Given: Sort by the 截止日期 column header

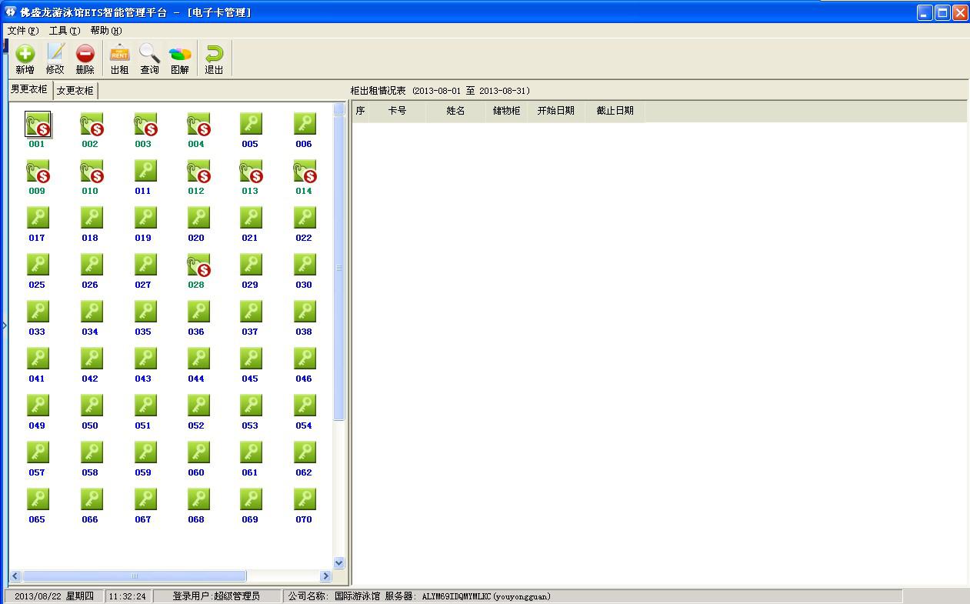Looking at the screenshot, I should click(x=615, y=111).
